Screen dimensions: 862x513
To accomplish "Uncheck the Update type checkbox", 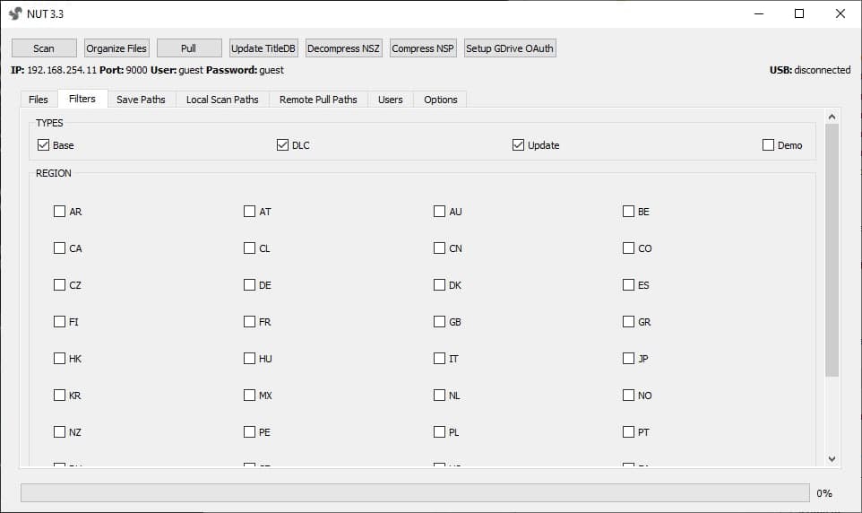I will [518, 144].
